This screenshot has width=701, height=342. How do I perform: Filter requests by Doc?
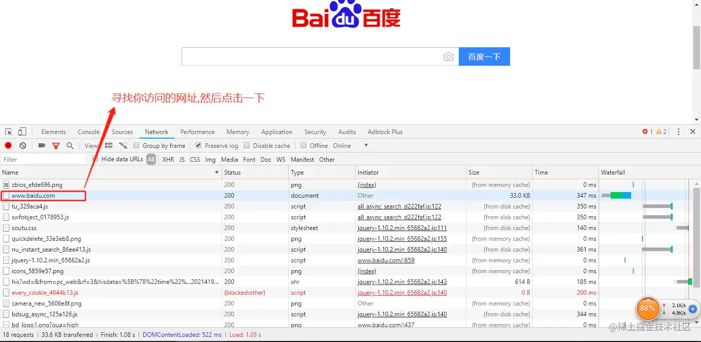266,160
